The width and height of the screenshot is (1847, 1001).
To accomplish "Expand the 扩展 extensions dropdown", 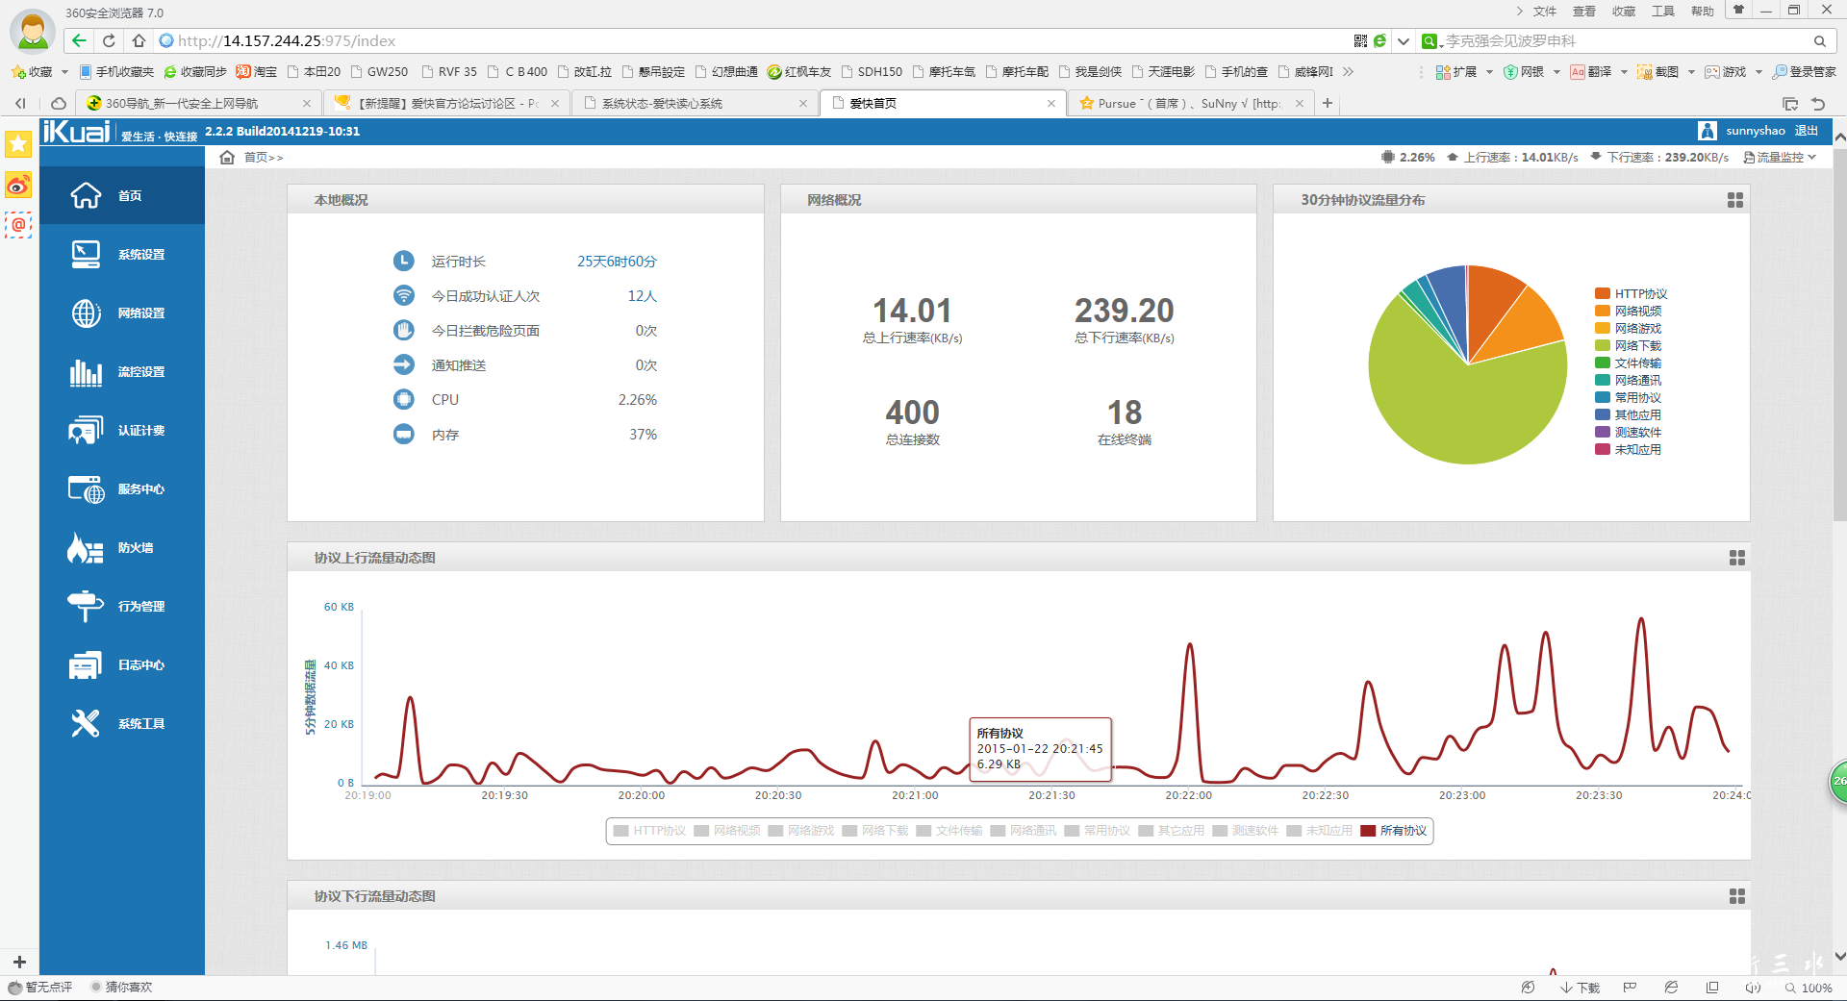I will pyautogui.click(x=1489, y=72).
